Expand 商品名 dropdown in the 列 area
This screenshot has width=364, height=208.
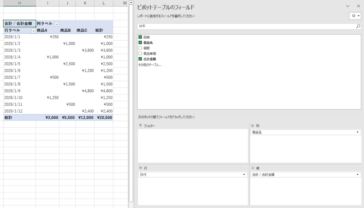357,132
